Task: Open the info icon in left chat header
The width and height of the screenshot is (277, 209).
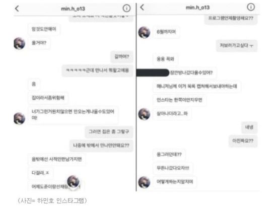Action: pos(126,8)
